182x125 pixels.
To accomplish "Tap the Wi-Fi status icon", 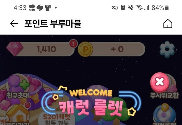I will (x=139, y=8).
